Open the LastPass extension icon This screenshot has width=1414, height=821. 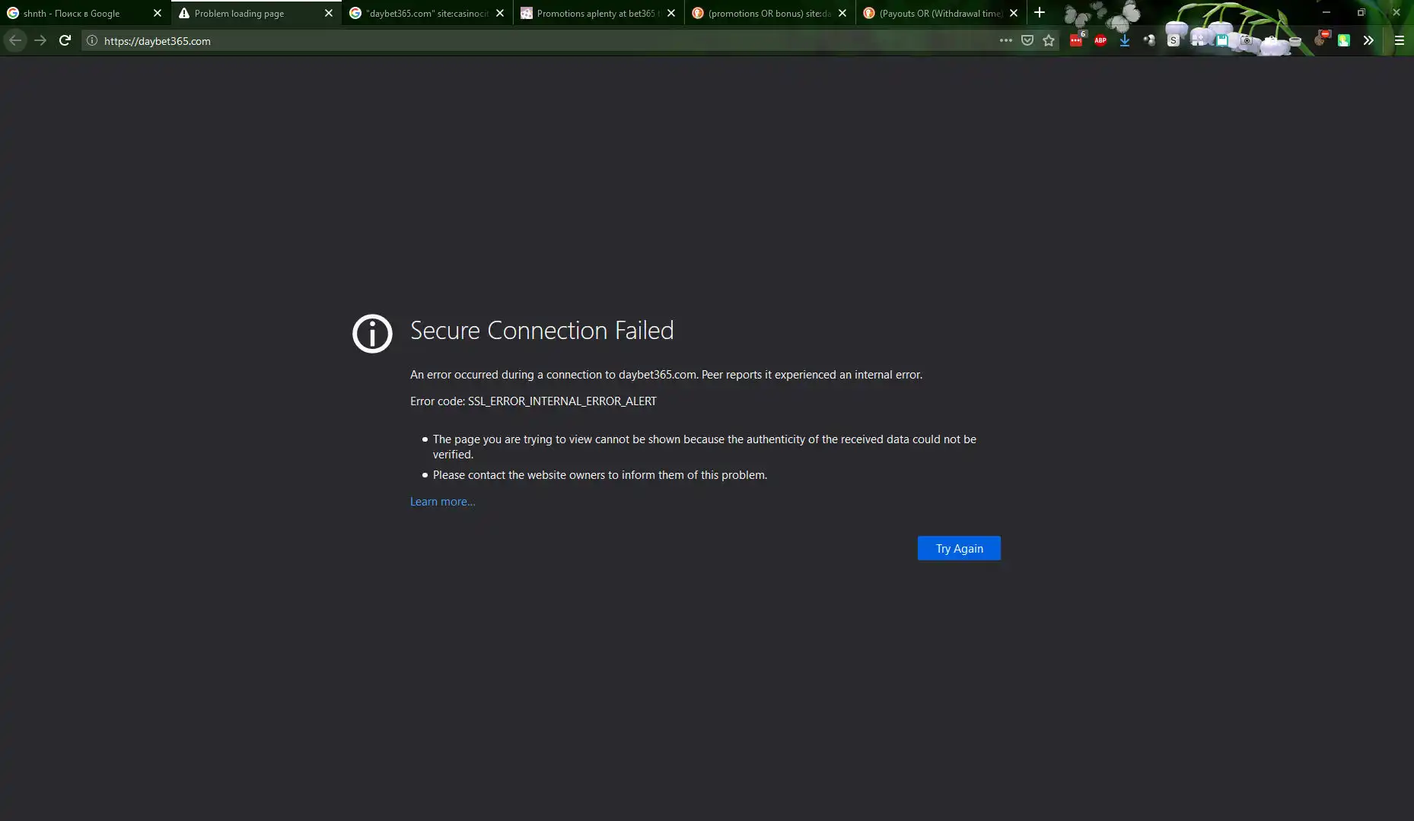coord(1076,41)
